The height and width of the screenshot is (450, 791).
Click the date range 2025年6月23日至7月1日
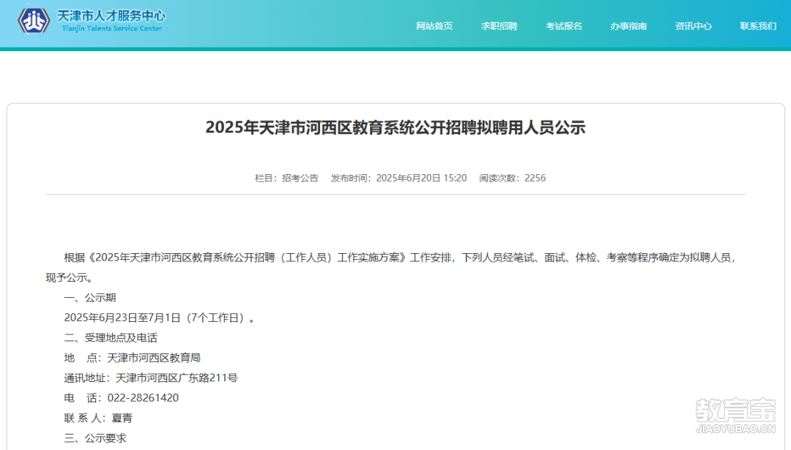(x=122, y=318)
